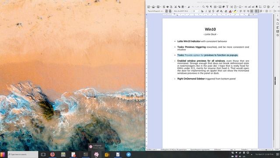The height and width of the screenshot is (158, 280).
Task: Click 'Right OnDemand Sidebar' bullet text
Action: [x=191, y=79]
